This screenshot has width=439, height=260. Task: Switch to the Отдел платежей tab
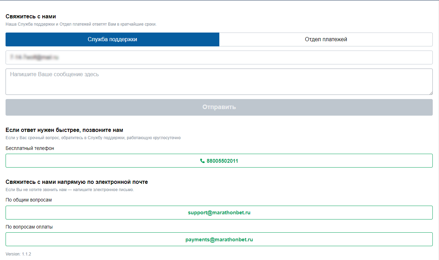coord(326,39)
